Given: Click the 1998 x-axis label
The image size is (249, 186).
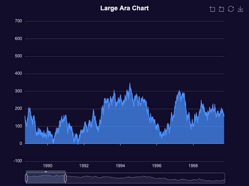Looking at the screenshot, I should click(193, 166).
